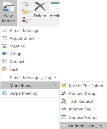The image size is (107, 129).
Task: Choose Appointment calendar icon entry
Action: (x=4, y=38)
